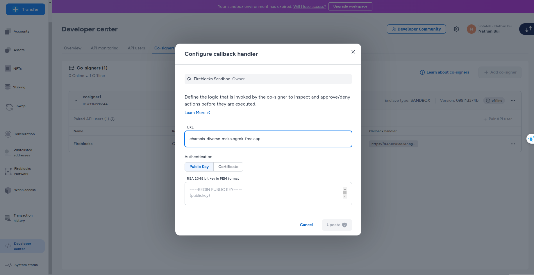The height and width of the screenshot is (275, 534).
Task: Collapse the cosigner1 row chevron
Action: [x=76, y=101]
